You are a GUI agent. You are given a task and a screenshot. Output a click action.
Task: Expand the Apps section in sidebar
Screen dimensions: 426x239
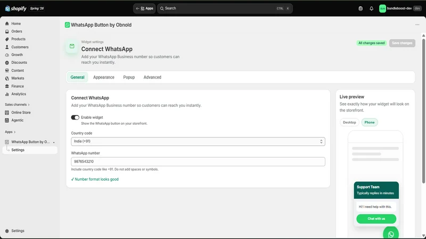[10, 132]
